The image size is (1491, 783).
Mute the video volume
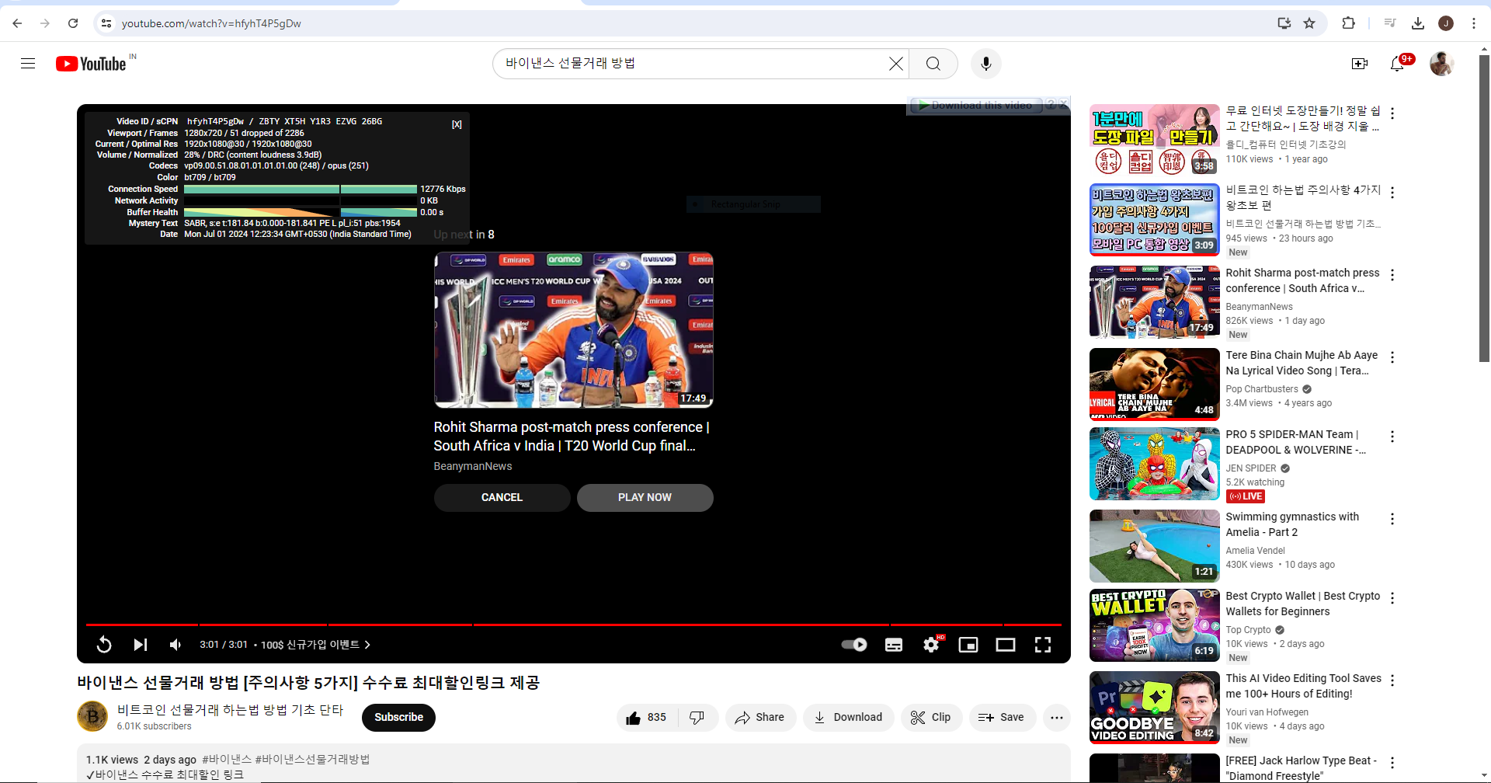point(176,645)
